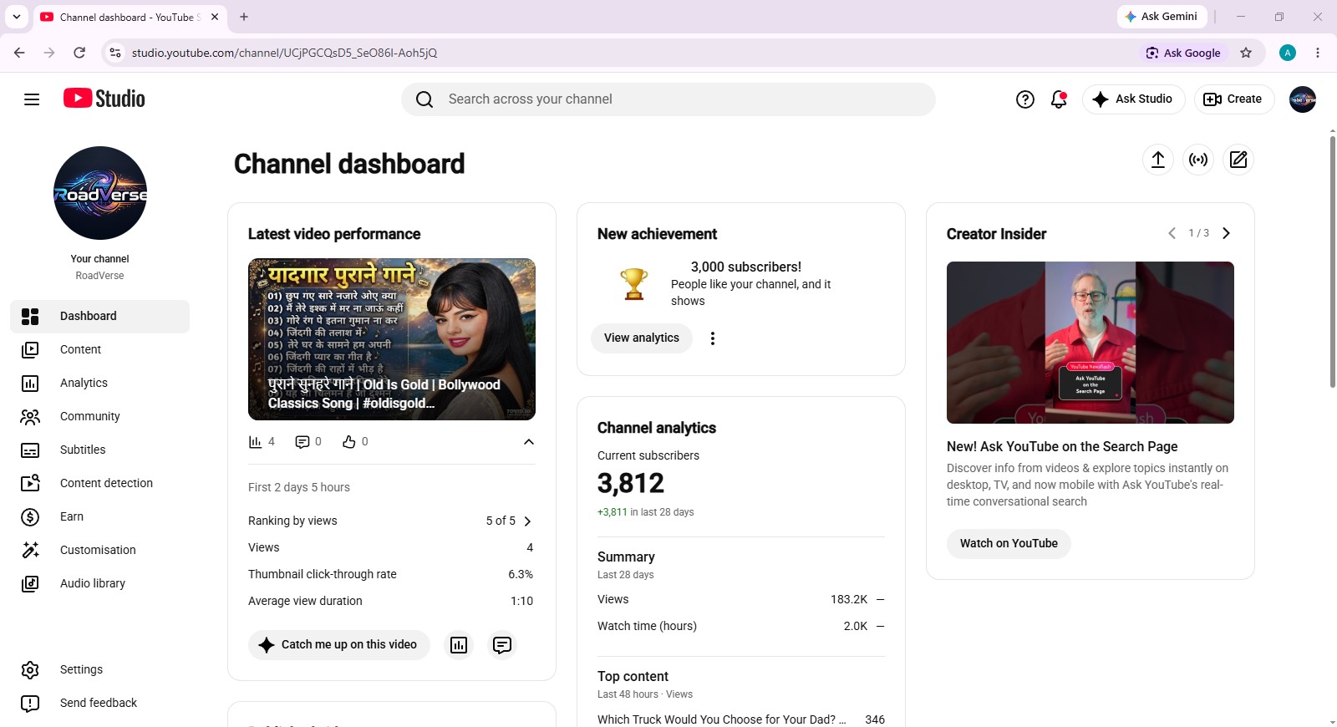Click the create post pencil icon

point(1238,160)
